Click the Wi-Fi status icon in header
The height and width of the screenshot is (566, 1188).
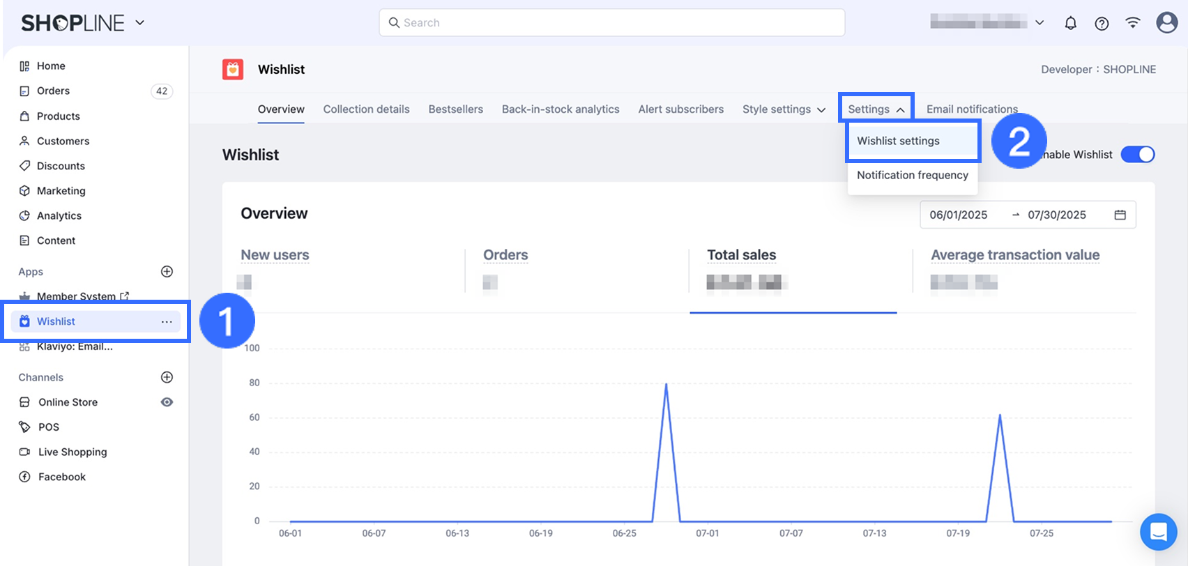(1133, 23)
